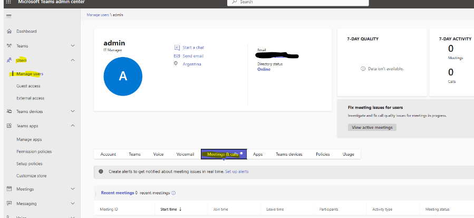
Task: Click the location pin icon beside Argentina
Action: point(176,63)
